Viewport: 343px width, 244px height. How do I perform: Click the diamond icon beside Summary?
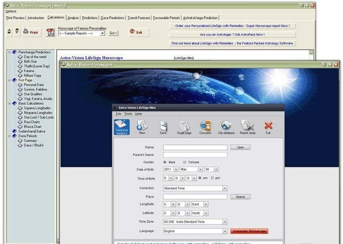tap(20, 141)
